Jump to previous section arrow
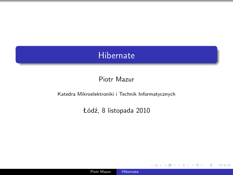The height and width of the screenshot is (175, 233). click(193, 166)
